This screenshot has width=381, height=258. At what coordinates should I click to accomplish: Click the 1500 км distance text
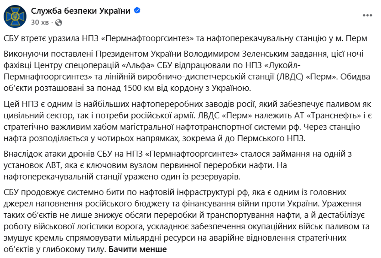tap(139, 88)
